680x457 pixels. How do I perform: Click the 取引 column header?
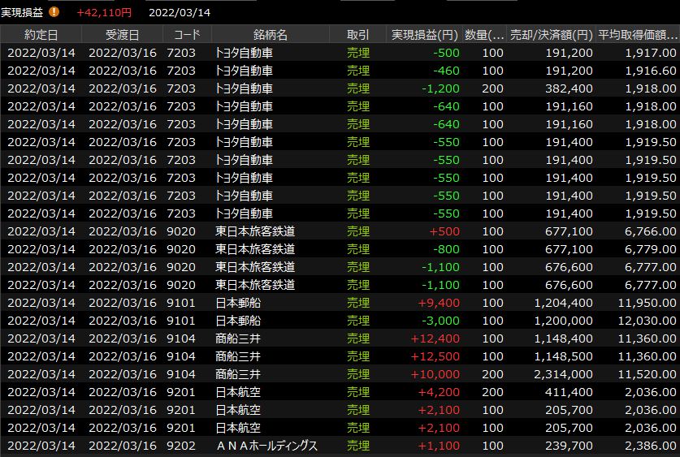click(357, 35)
